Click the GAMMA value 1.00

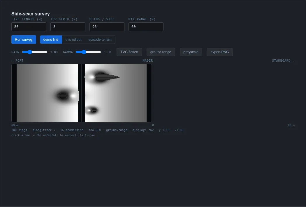pos(108,52)
